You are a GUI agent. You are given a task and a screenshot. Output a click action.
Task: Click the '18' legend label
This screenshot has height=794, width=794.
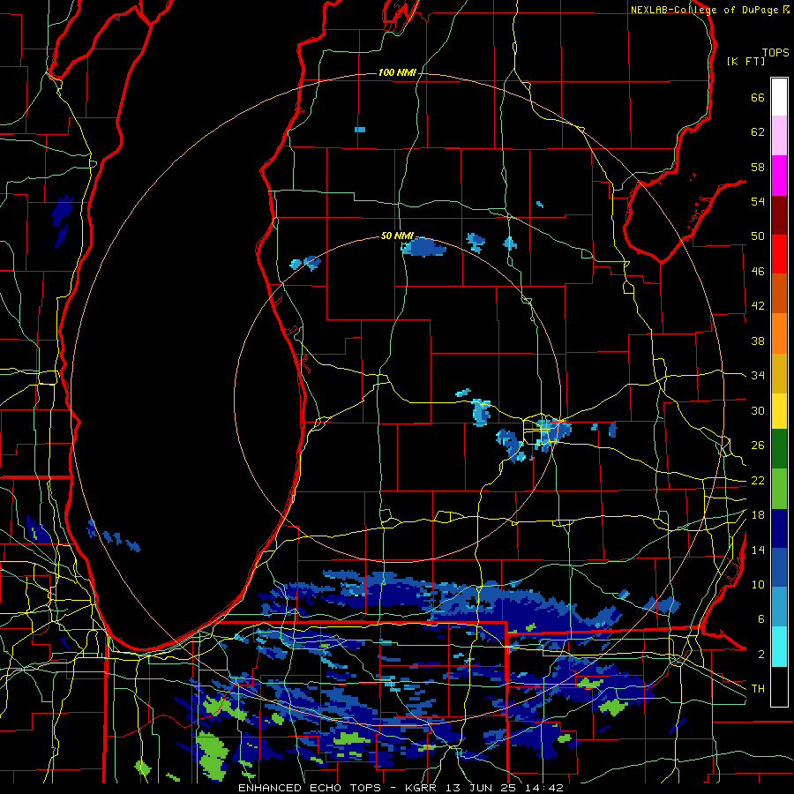click(758, 515)
